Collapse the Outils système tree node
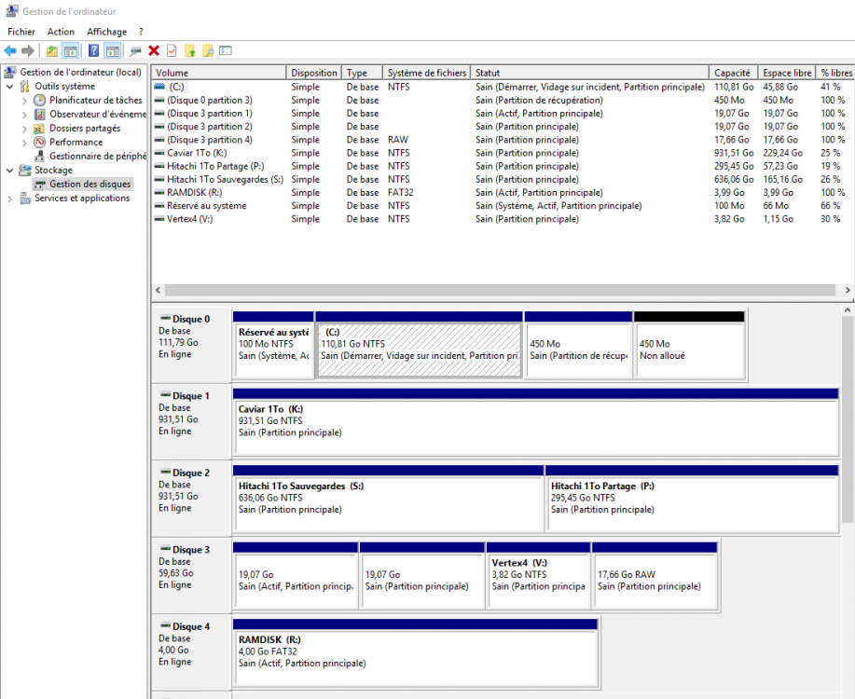The width and height of the screenshot is (855, 699). tap(10, 87)
